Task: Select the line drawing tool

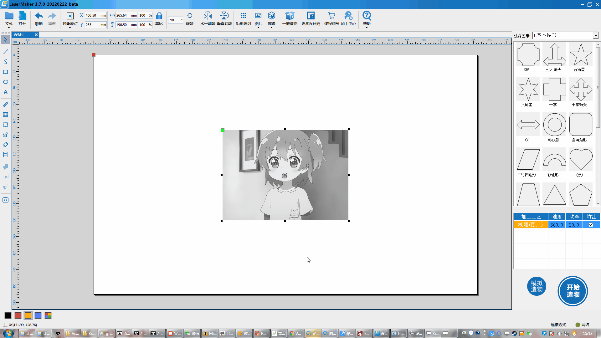Action: 5,52
